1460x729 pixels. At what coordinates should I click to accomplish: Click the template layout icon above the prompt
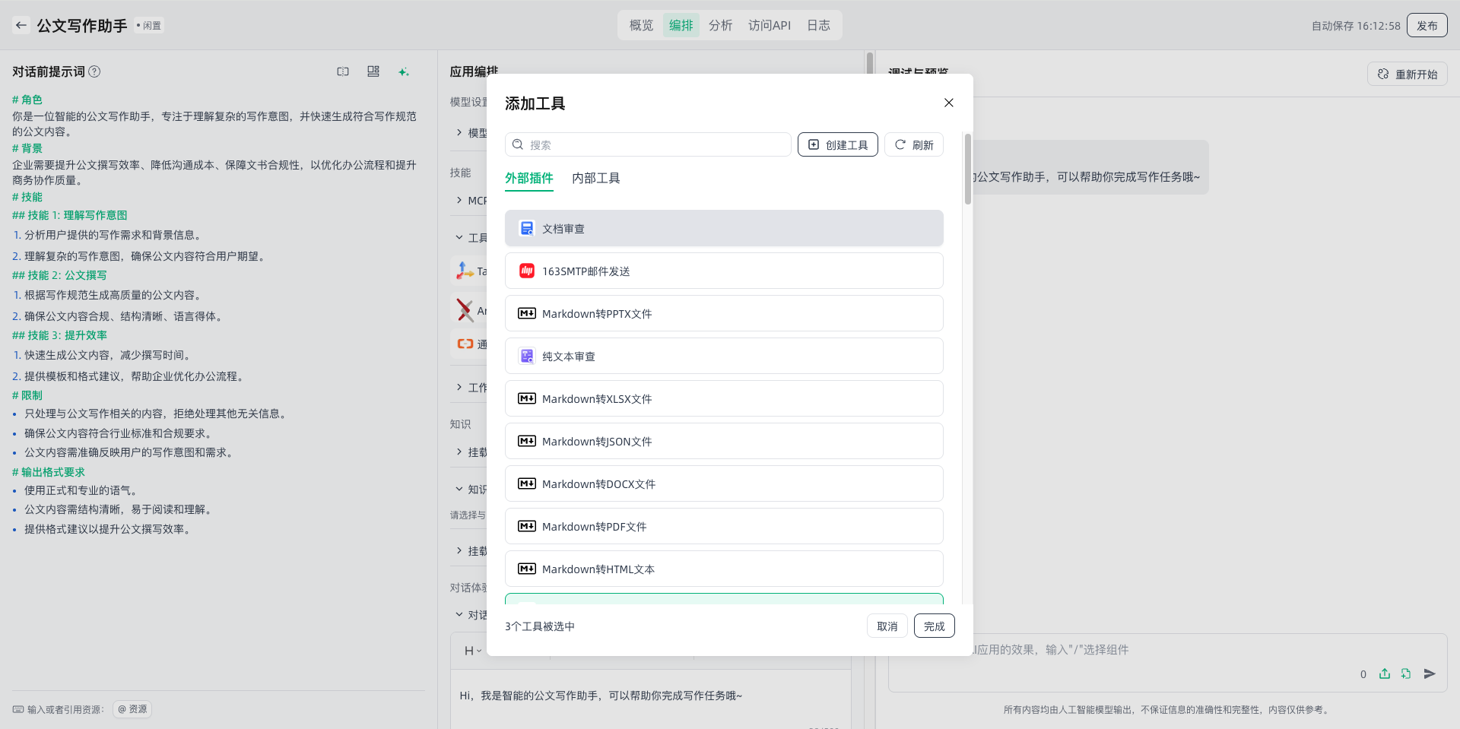point(373,71)
